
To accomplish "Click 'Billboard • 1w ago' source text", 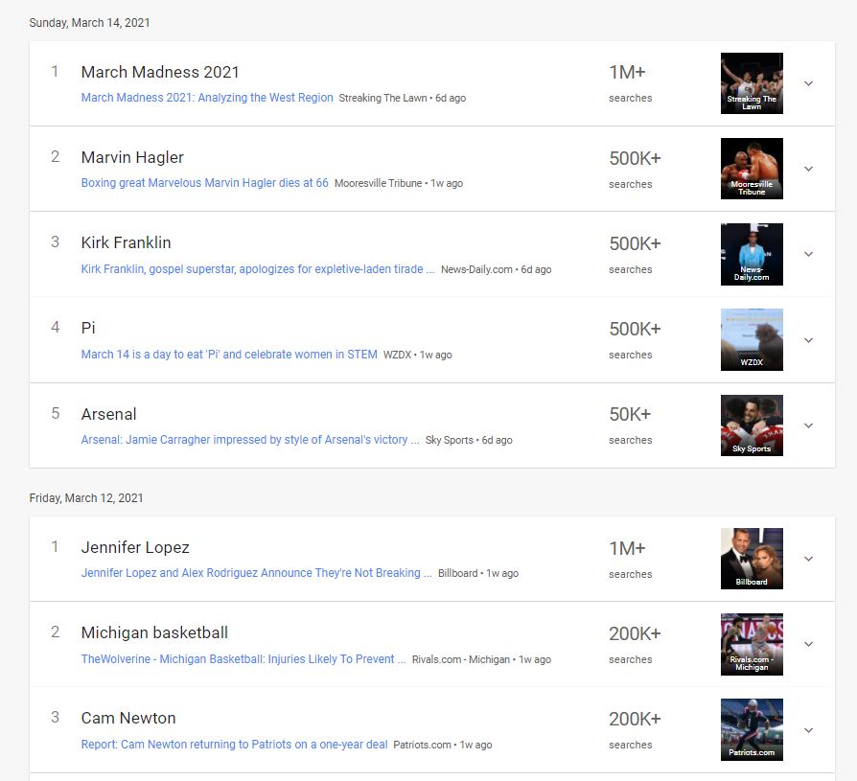I will [x=478, y=573].
